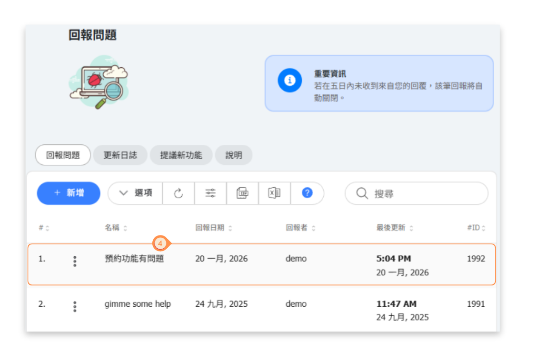Open the 預約功能有問題 report entry

click(134, 259)
